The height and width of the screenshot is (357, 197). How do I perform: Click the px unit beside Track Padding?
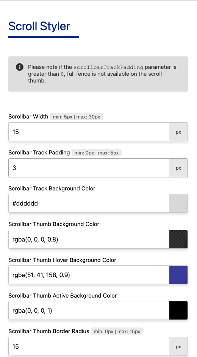tap(178, 168)
